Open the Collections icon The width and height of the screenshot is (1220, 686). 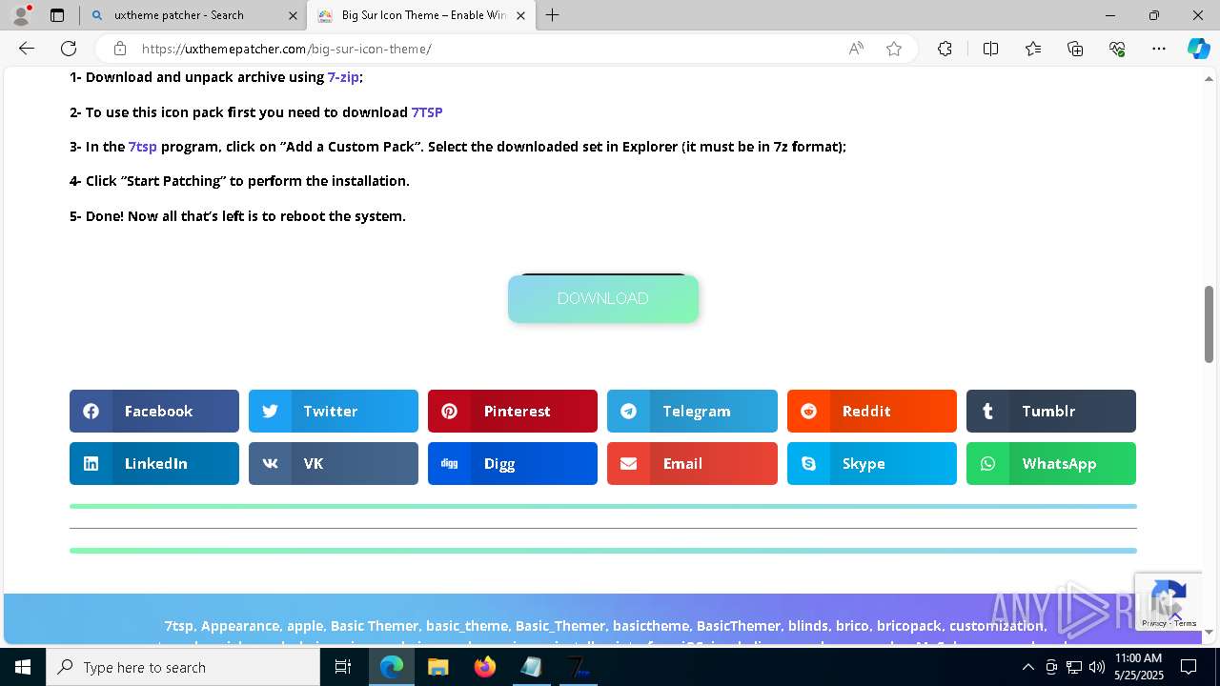(1075, 49)
